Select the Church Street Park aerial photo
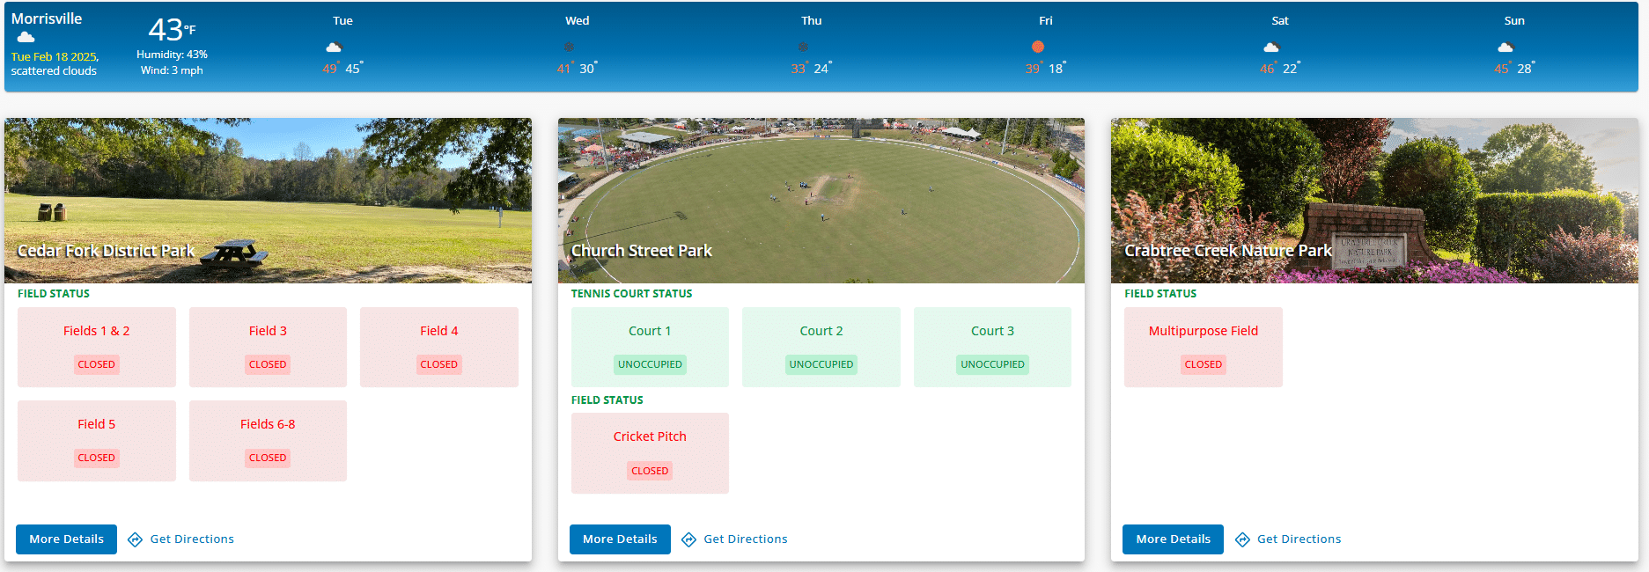The height and width of the screenshot is (572, 1649). coord(821,201)
